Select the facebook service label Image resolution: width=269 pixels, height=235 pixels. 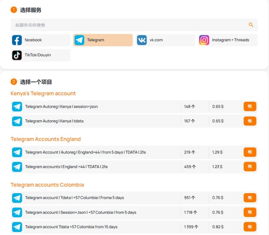(33, 40)
